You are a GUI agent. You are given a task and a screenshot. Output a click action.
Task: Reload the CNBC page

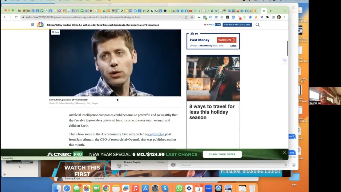(x=16, y=17)
